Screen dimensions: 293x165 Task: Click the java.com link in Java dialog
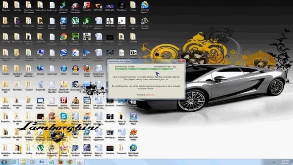[x=150, y=95]
